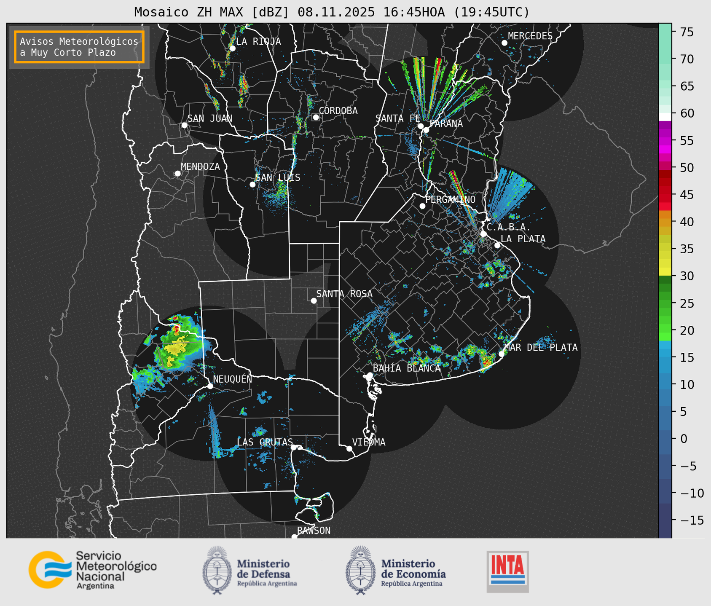Click the Viedma city marker dot
Image resolution: width=711 pixels, height=606 pixels.
pyautogui.click(x=349, y=448)
